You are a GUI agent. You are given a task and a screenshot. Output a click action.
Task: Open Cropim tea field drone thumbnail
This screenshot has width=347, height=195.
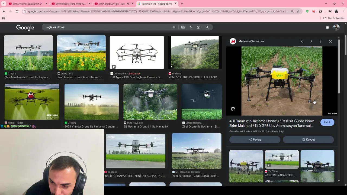[x=28, y=53]
